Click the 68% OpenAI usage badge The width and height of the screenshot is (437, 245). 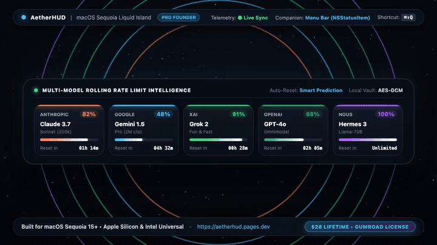[x=313, y=114]
